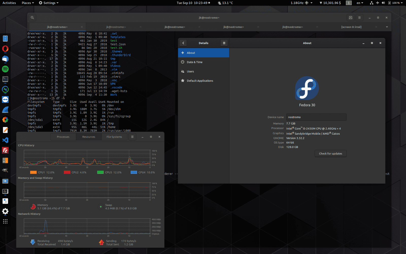Click the Check for updates button

330,153
